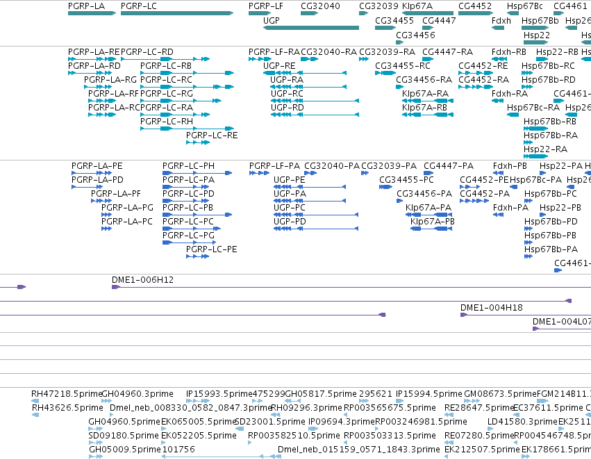Viewport: 591px width, 460px height.
Task: Click transcript PGRP-LC-RH
Action: 167,122
